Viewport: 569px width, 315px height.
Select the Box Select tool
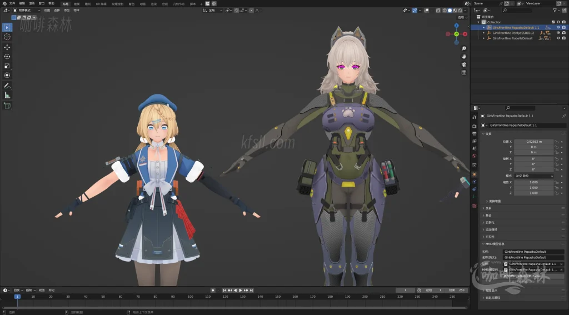7,27
